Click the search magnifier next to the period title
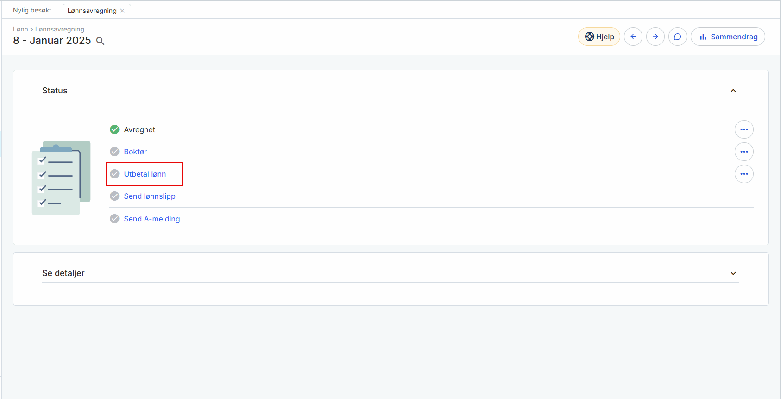 click(x=100, y=41)
